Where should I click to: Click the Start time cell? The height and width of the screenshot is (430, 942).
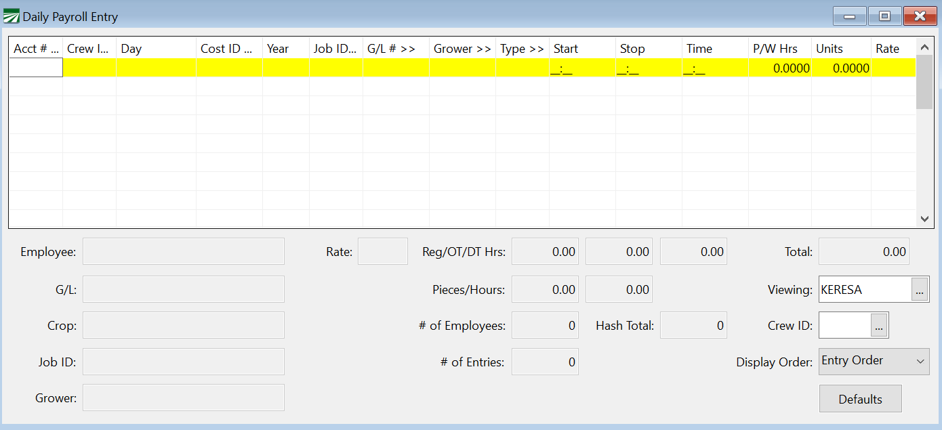tap(581, 68)
